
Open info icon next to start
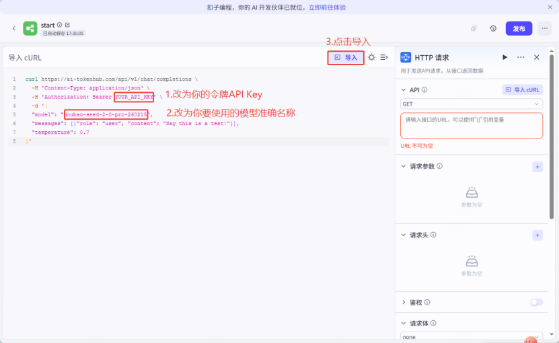click(x=60, y=25)
